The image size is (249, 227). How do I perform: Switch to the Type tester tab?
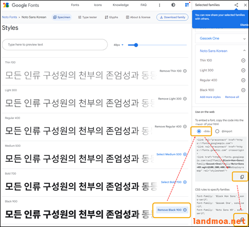pyautogui.click(x=88, y=17)
